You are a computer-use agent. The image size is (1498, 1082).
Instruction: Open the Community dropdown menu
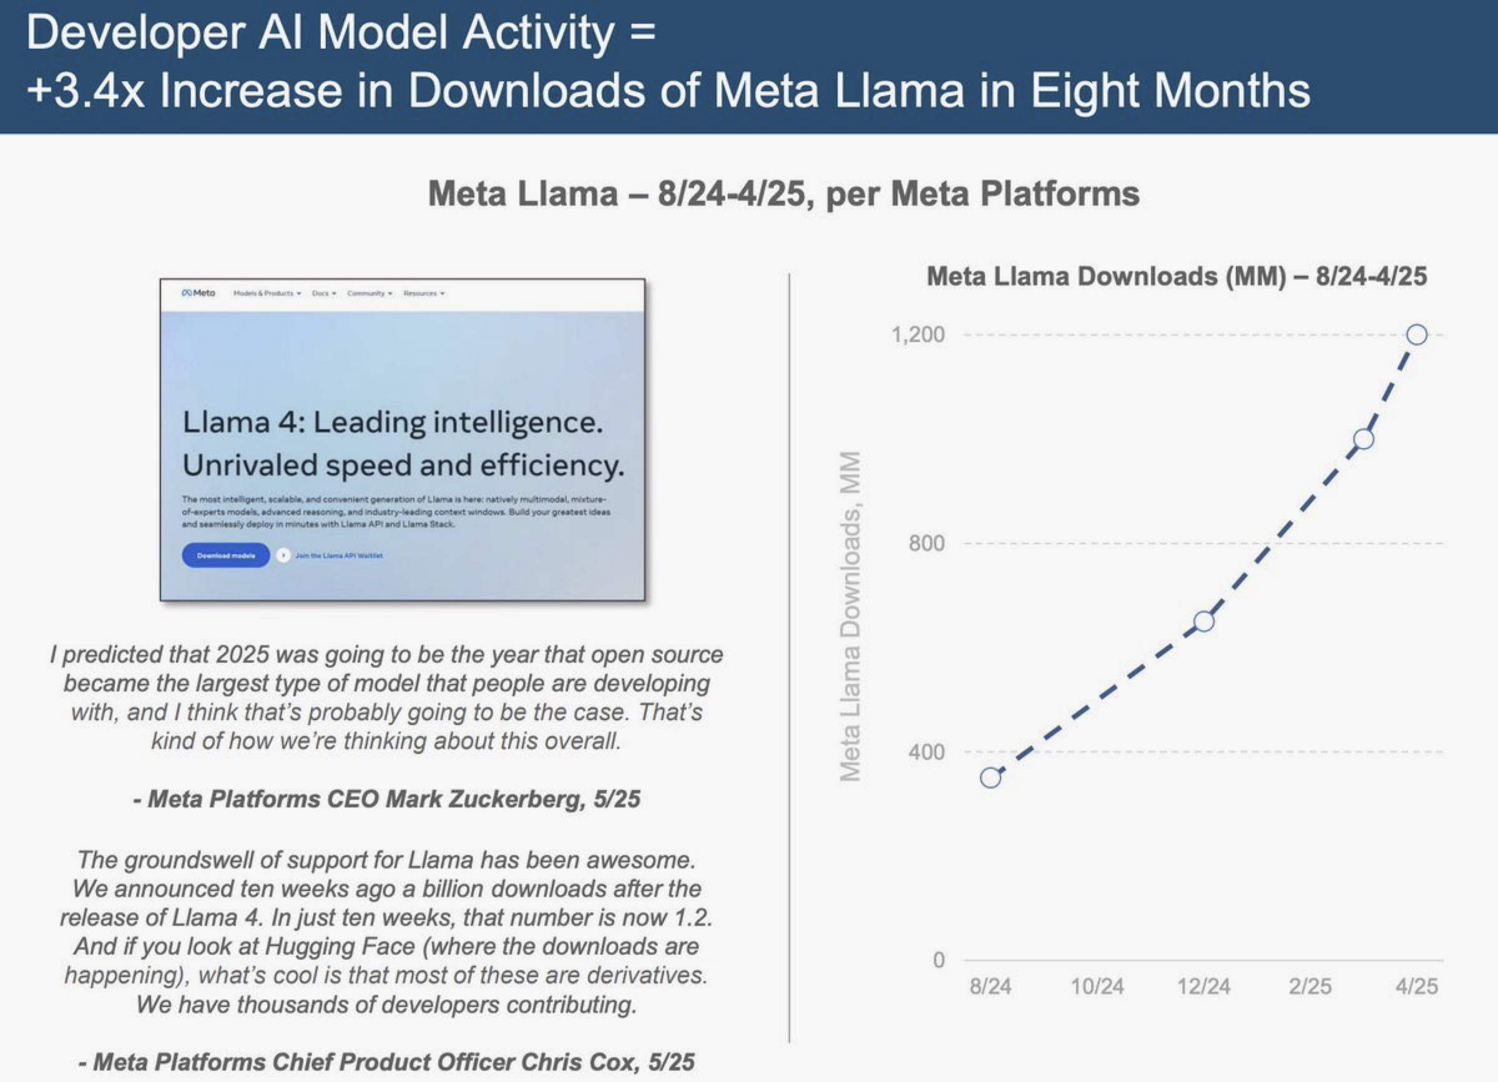click(x=370, y=293)
